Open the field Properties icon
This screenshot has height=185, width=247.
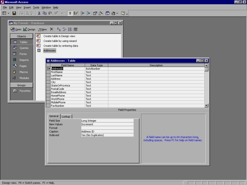coord(95,13)
